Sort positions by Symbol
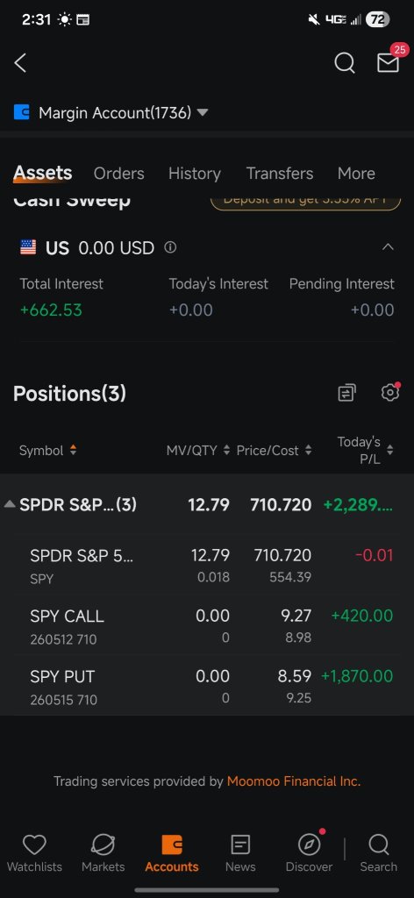Image resolution: width=414 pixels, height=898 pixels. point(48,450)
